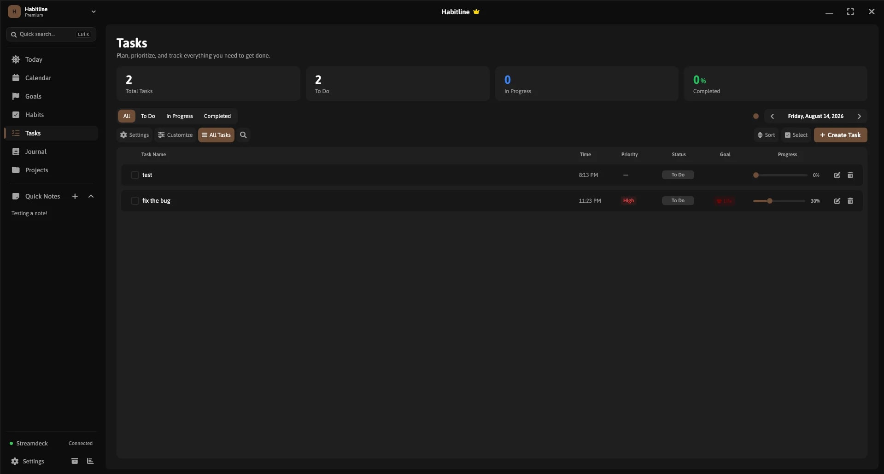884x474 pixels.
Task: Click the search magnifier beside All Tasks
Action: click(243, 135)
